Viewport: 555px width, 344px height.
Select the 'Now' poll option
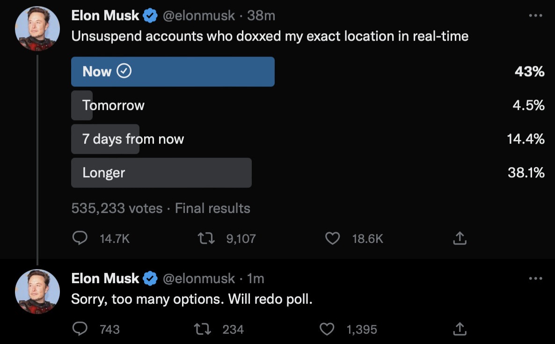coord(173,72)
